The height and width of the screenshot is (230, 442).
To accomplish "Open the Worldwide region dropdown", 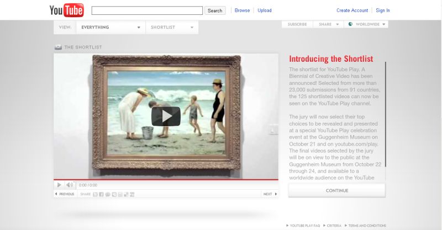I will pyautogui.click(x=366, y=24).
